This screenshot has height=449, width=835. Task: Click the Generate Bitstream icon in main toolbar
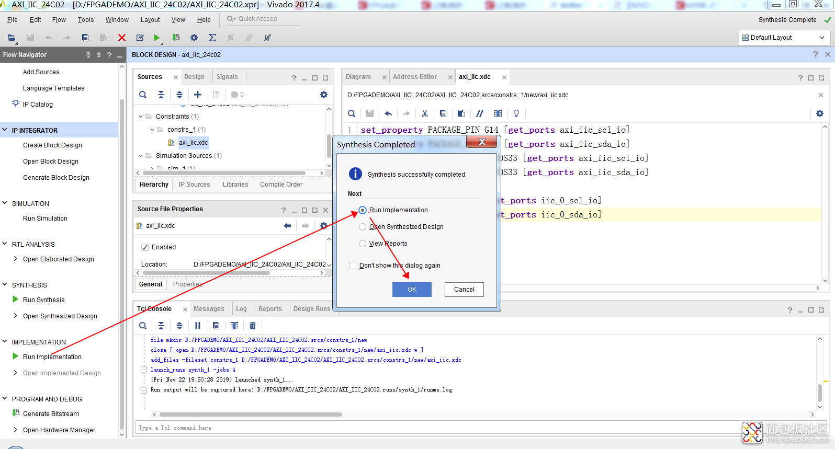tap(176, 38)
